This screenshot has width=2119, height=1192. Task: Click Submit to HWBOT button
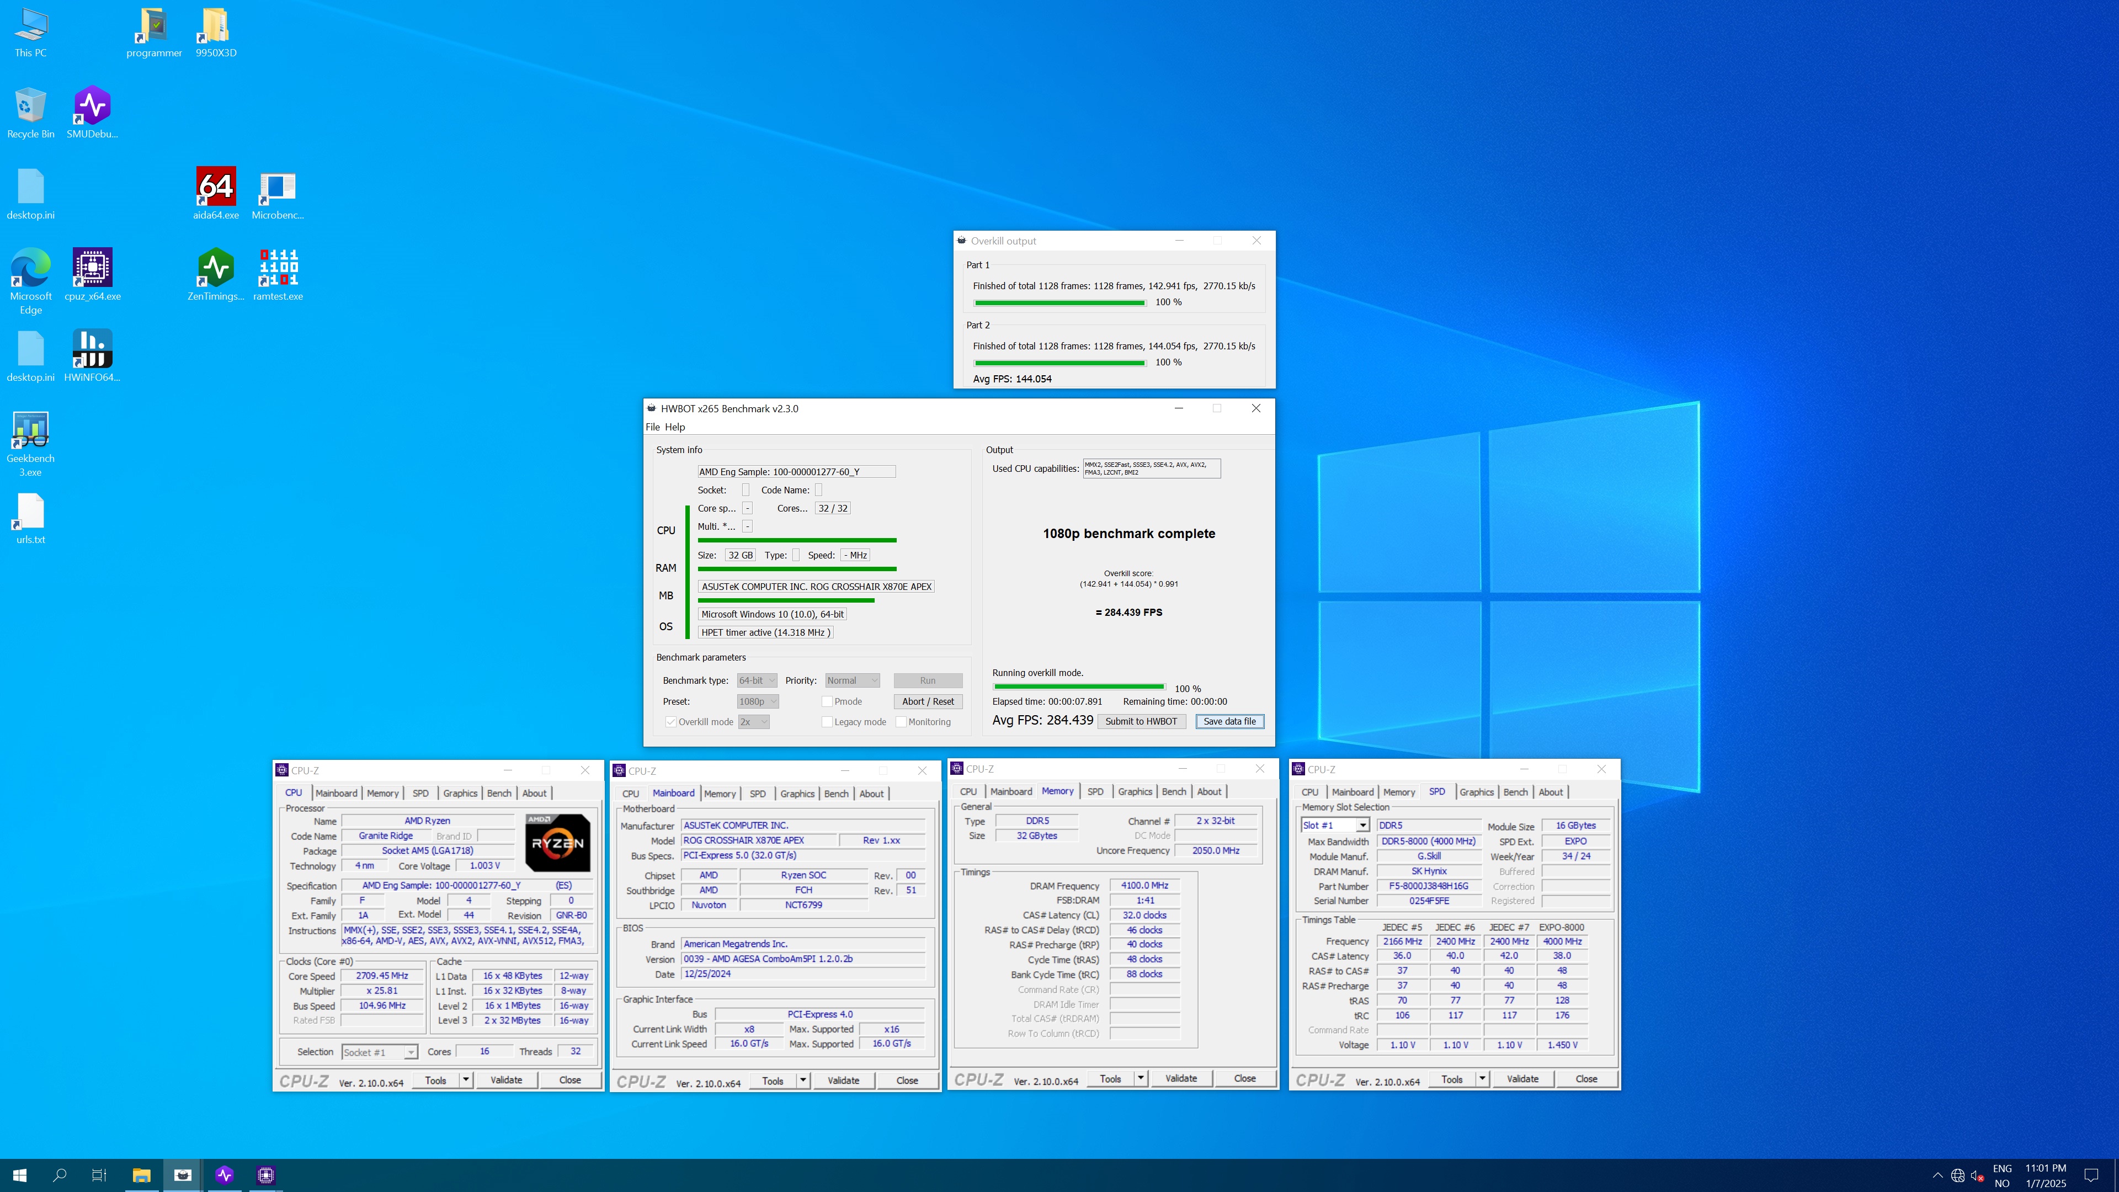[1141, 721]
